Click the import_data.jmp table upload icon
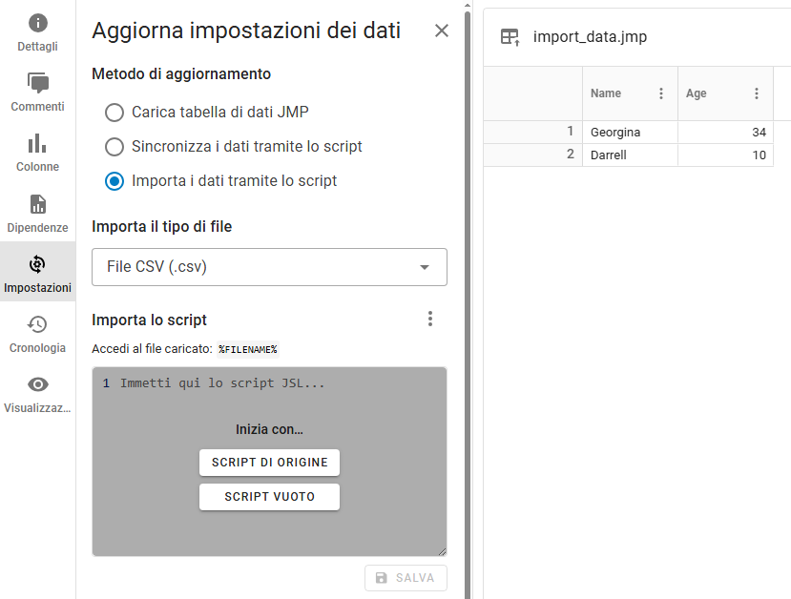This screenshot has width=791, height=599. 510,37
